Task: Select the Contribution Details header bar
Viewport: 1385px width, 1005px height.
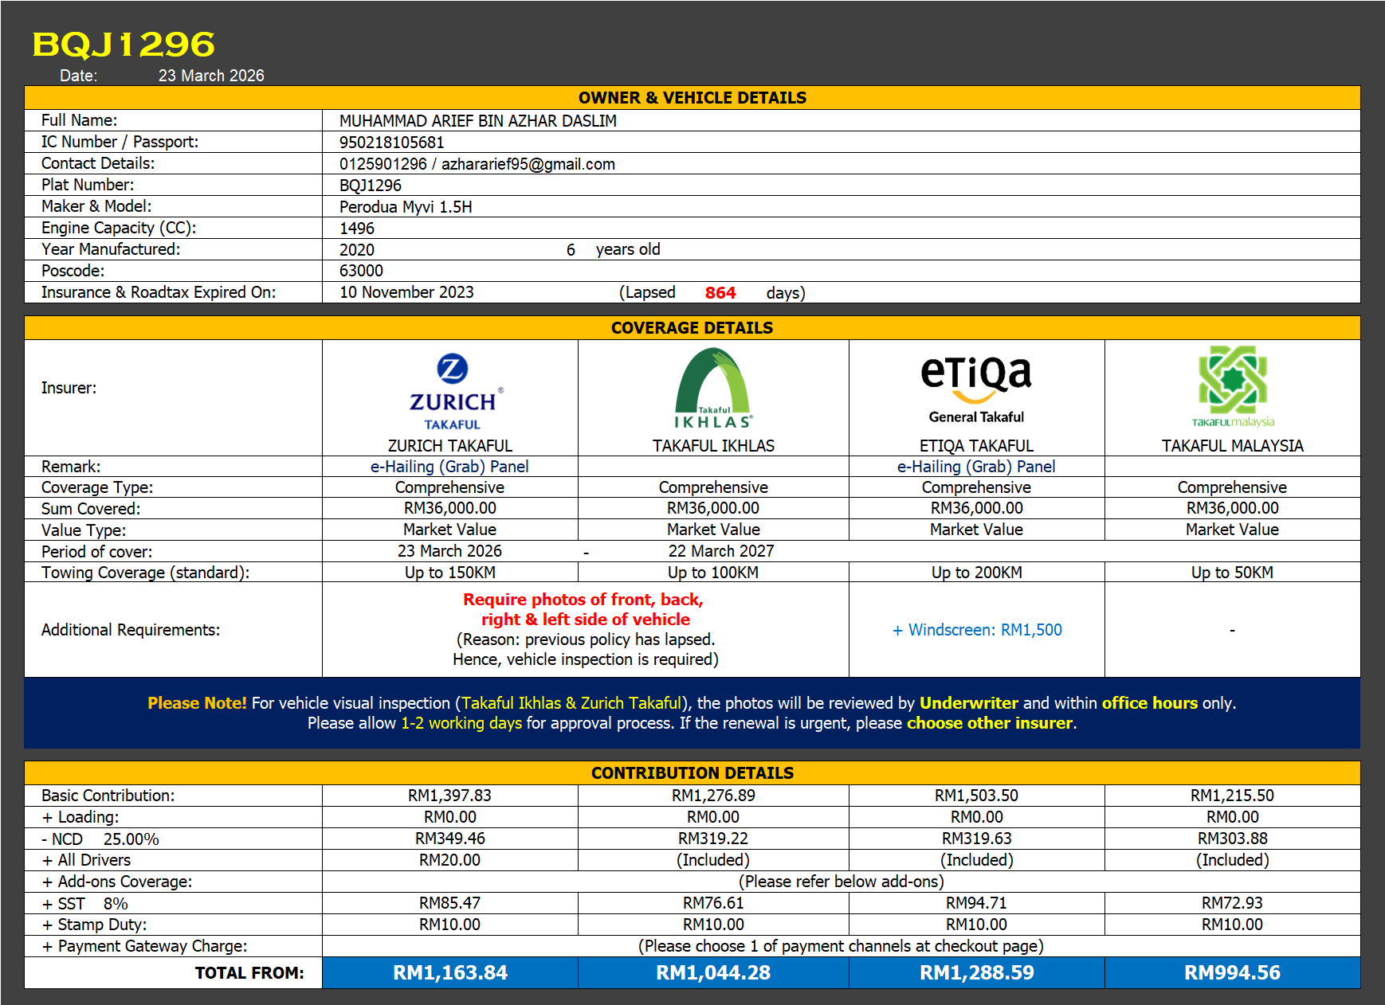Action: coord(692,773)
